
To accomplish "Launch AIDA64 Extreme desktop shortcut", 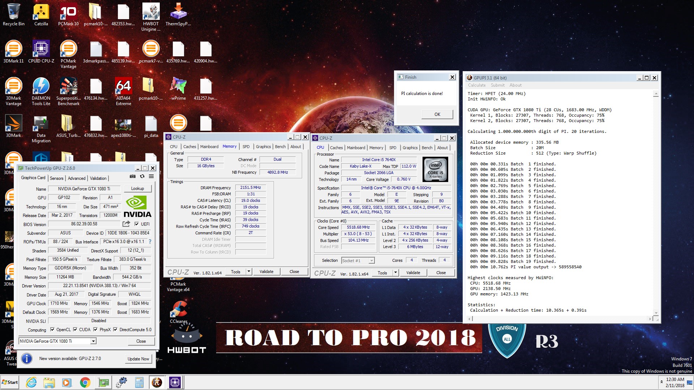I will 123,91.
